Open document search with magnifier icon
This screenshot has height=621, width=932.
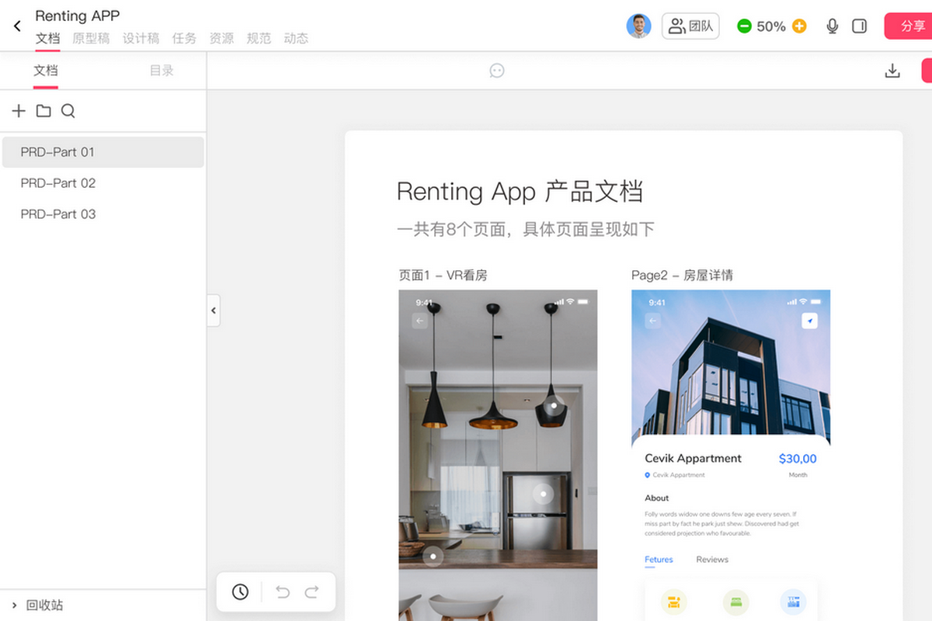pos(68,111)
